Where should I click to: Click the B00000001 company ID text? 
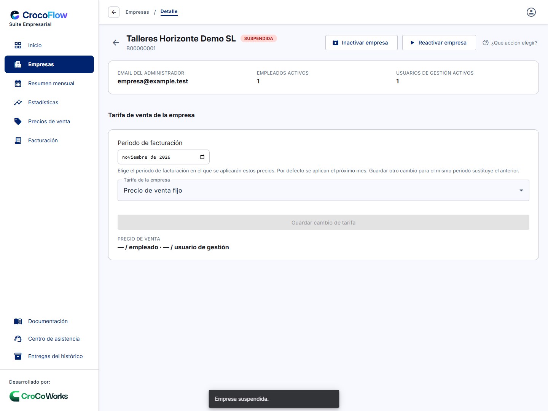[x=141, y=48]
